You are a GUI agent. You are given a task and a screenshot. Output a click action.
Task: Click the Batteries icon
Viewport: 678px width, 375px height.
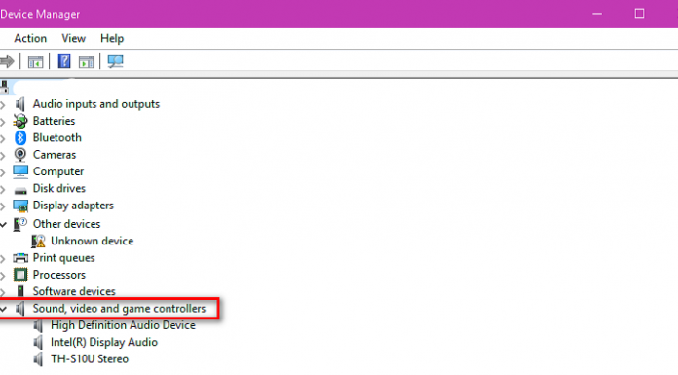pyautogui.click(x=20, y=121)
